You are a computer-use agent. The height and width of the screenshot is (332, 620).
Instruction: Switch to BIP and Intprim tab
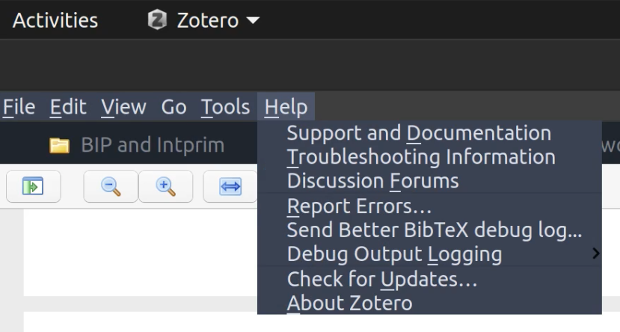pyautogui.click(x=136, y=145)
